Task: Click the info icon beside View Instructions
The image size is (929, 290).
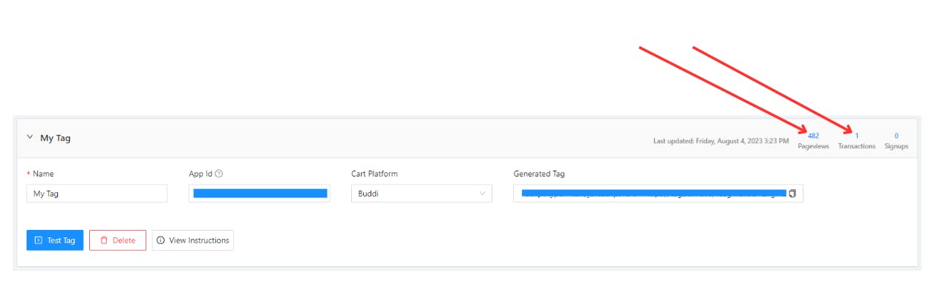Action: tap(161, 240)
